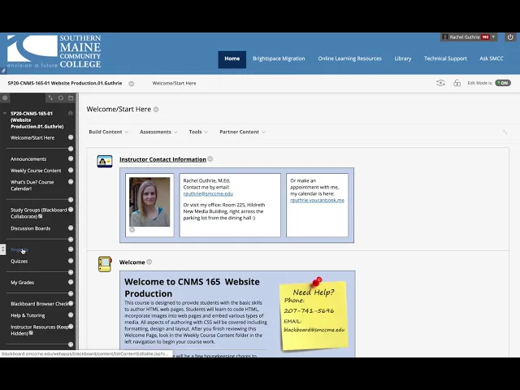This screenshot has width=520, height=390.
Task: Click sidebar collapse handle on left edge
Action: (2, 249)
